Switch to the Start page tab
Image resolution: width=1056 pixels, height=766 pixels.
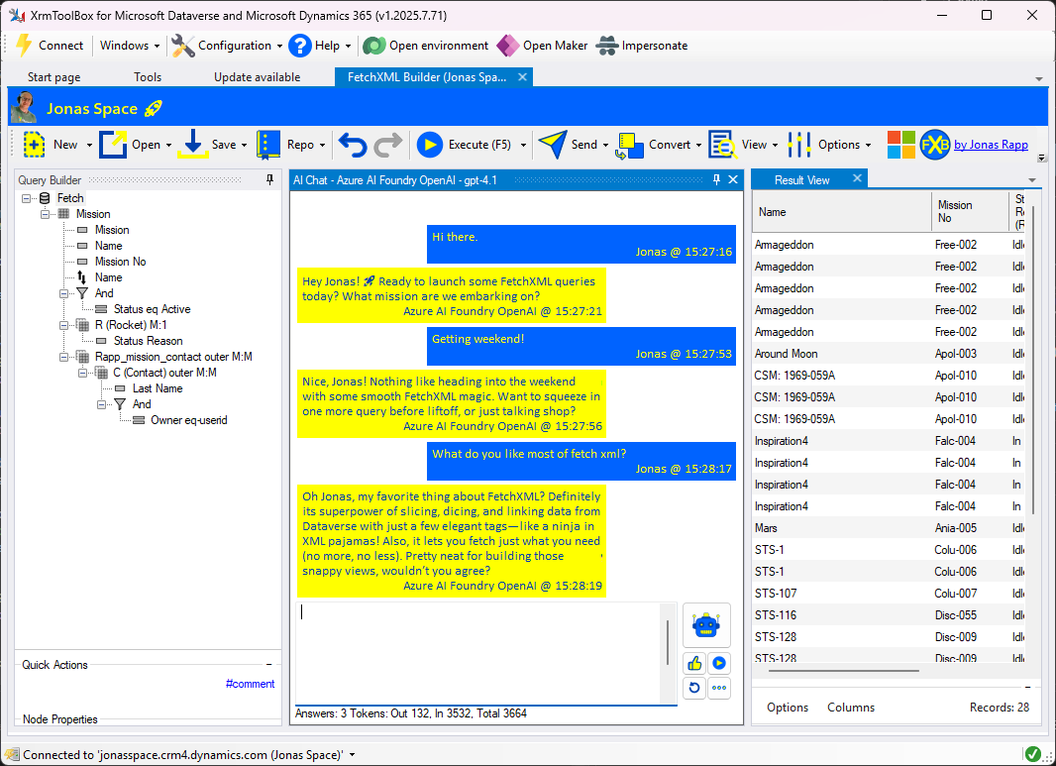tap(53, 77)
